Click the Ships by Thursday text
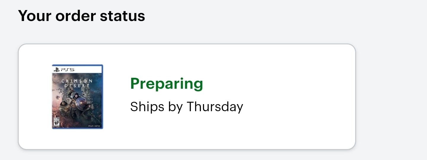The image size is (427, 160). [x=186, y=107]
